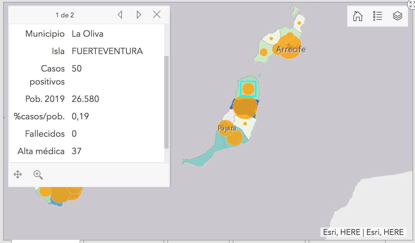Screen dimensions: 415x243
Task: Click the pan cross-arrows icon in popup
Action: (18, 174)
